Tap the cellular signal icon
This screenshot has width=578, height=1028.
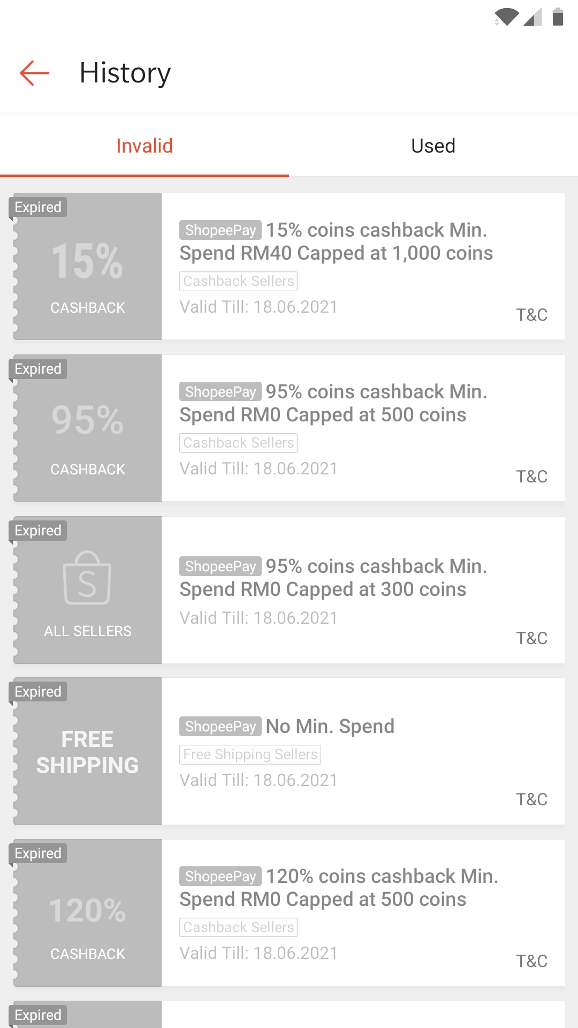click(533, 17)
